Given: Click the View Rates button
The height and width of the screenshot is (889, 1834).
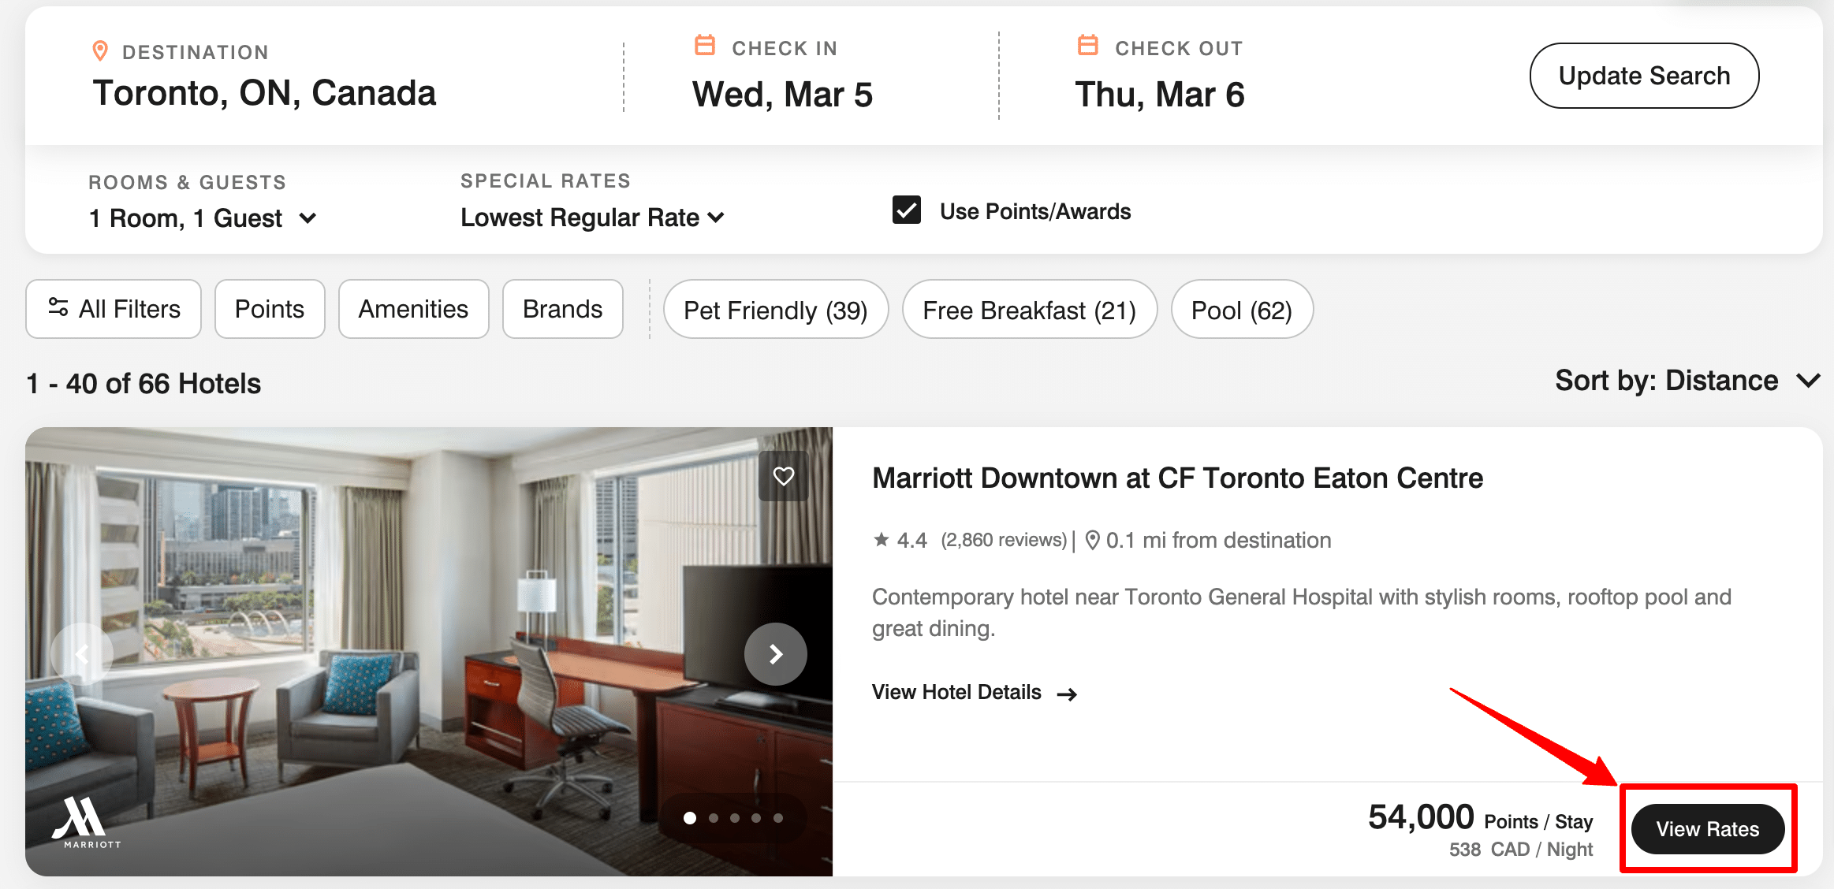Looking at the screenshot, I should coord(1707,829).
